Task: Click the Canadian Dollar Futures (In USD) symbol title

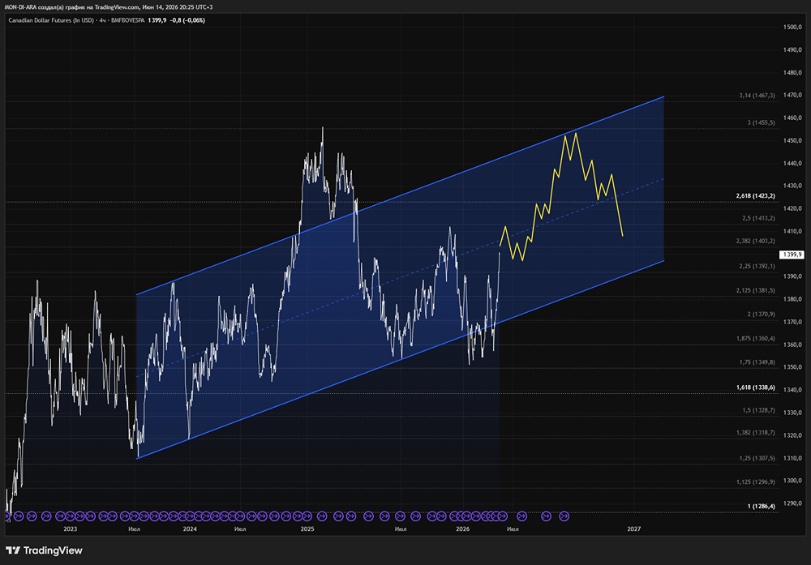Action: (51, 20)
